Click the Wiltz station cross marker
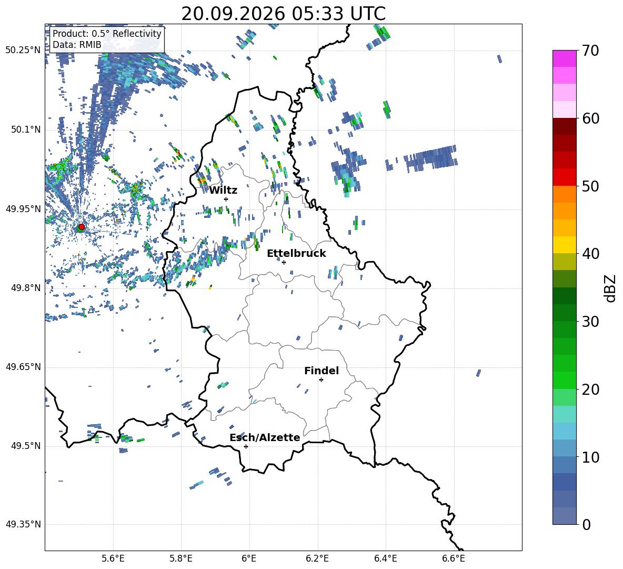 tap(226, 199)
